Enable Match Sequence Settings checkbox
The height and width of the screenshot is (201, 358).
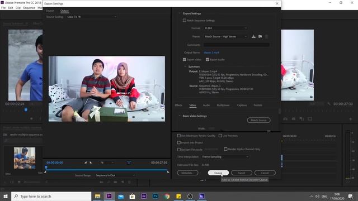pos(185,21)
